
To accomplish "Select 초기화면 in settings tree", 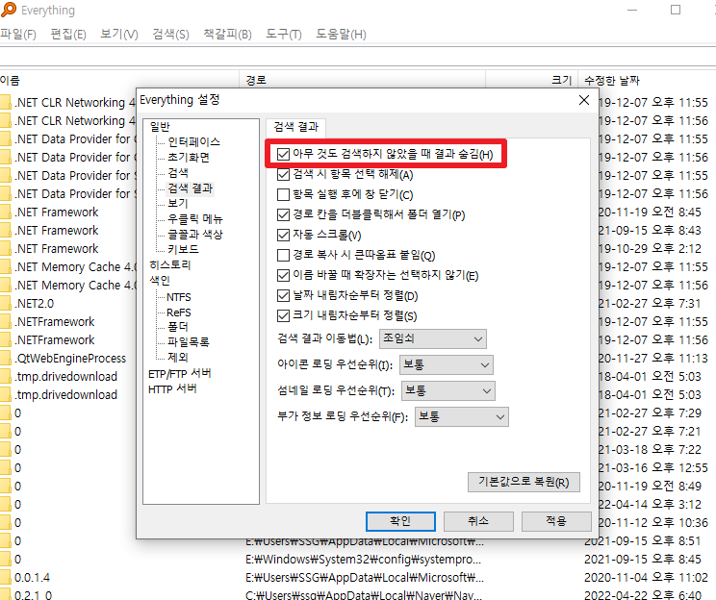I will (x=188, y=158).
